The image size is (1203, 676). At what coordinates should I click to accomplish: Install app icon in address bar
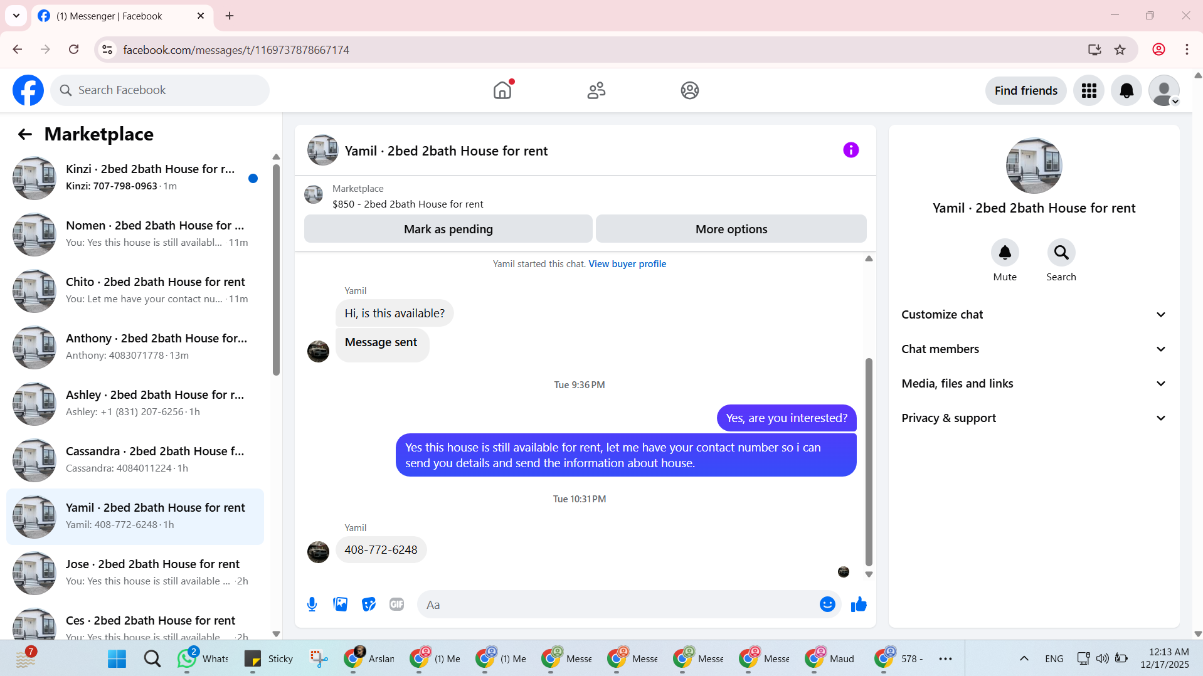click(x=1094, y=50)
